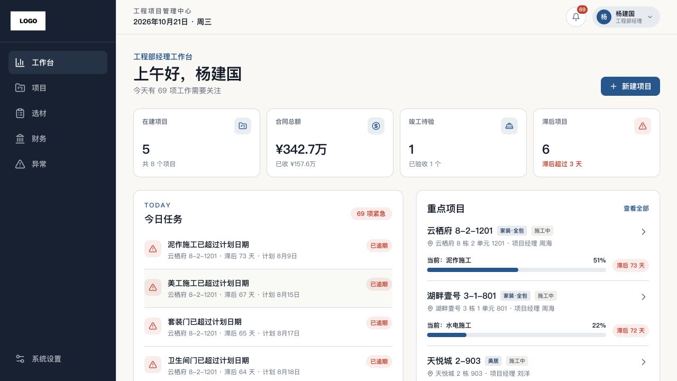Go to 项目 in the sidebar
Image resolution: width=677 pixels, height=381 pixels.
tap(58, 88)
